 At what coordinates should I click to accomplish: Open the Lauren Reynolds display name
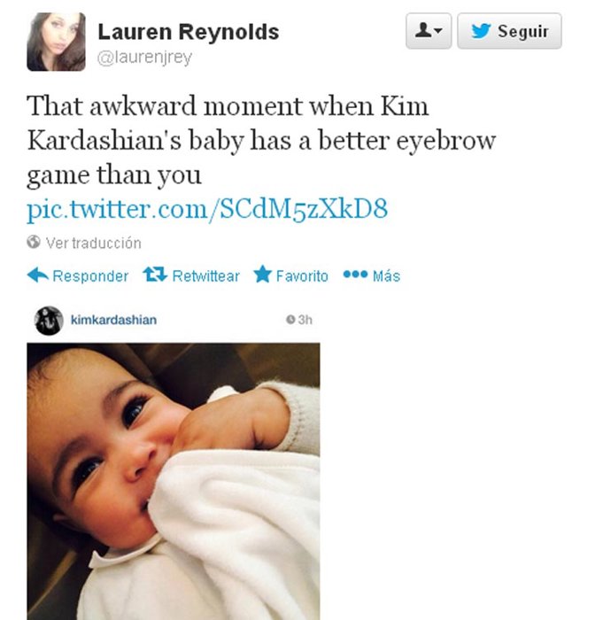pos(188,32)
